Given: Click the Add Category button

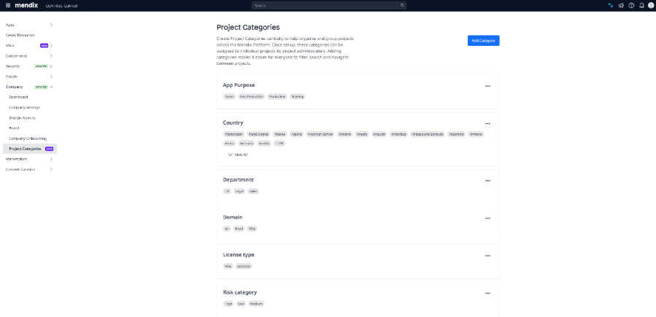Looking at the screenshot, I should click(x=483, y=41).
